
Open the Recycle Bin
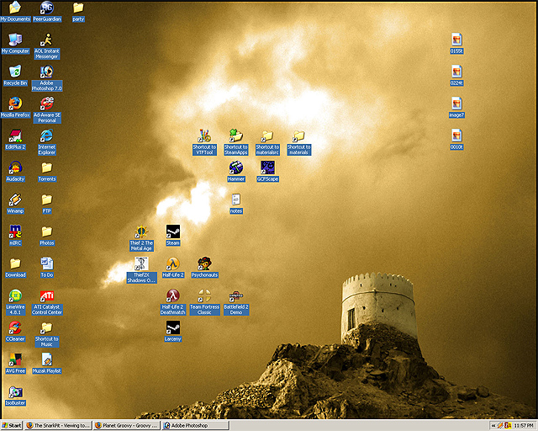[15, 72]
